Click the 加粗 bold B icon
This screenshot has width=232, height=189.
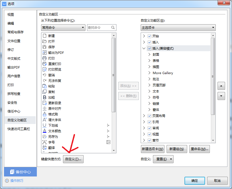click(x=44, y=97)
